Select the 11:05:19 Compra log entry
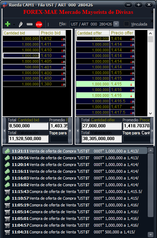Image resolution: width=157 pixels, height=238 pixels. (x=75, y=205)
